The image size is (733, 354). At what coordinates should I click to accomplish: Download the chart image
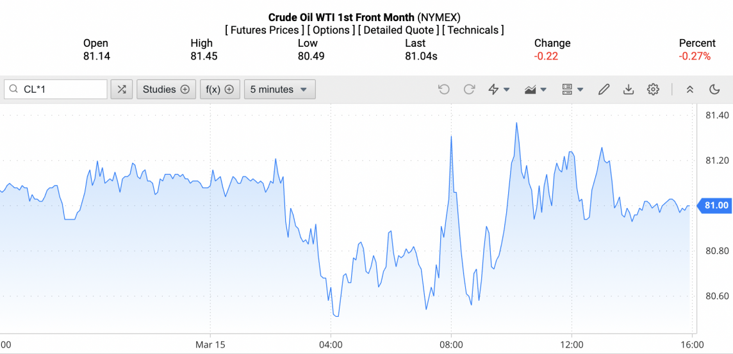pos(629,90)
